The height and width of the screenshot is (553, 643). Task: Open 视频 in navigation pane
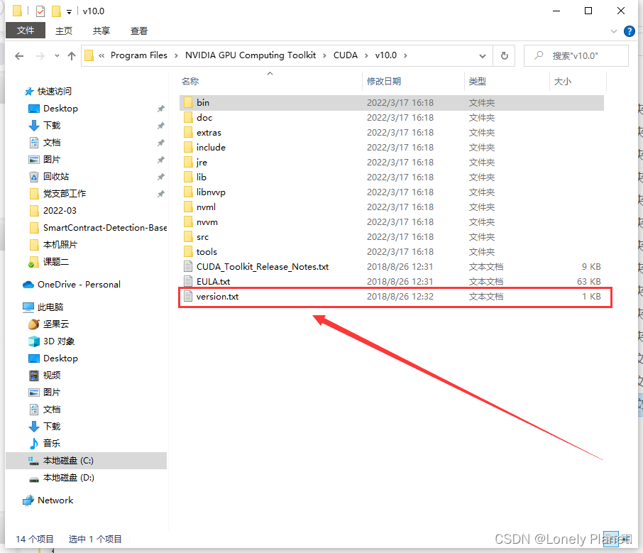52,376
